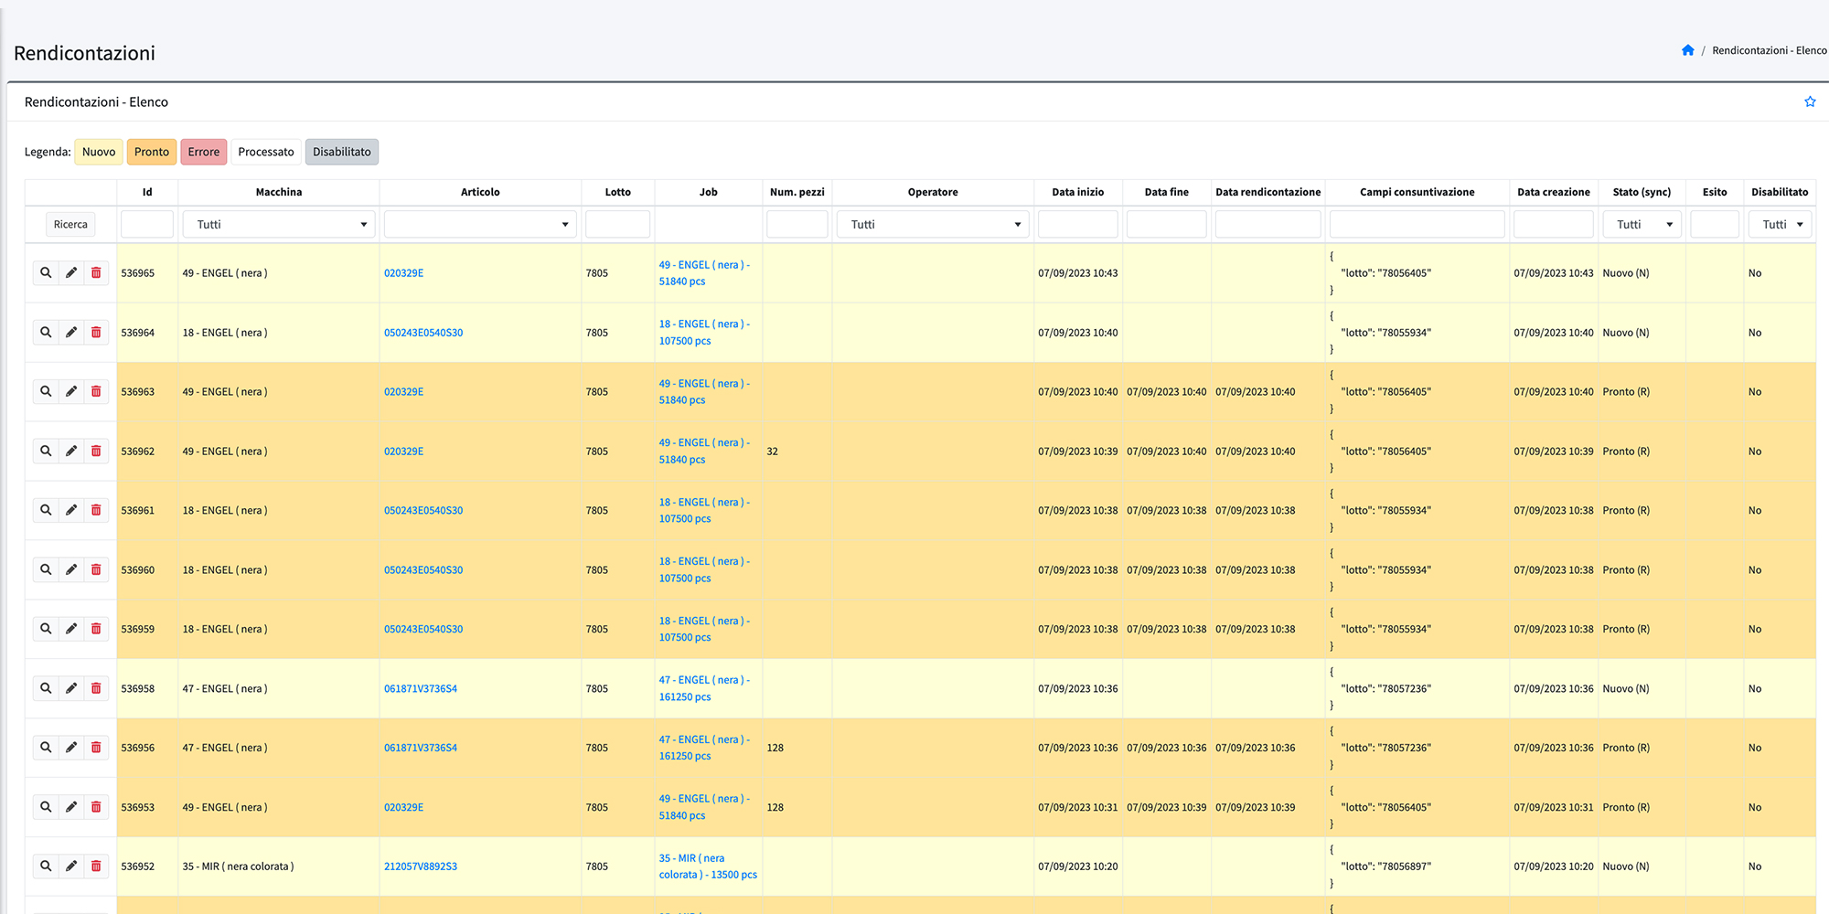1829x914 pixels.
Task: View details of record 536958
Action: pyautogui.click(x=46, y=688)
